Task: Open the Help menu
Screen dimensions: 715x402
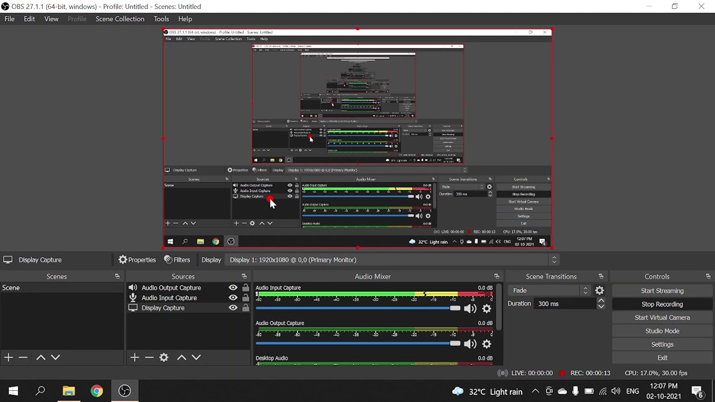Action: (x=185, y=19)
